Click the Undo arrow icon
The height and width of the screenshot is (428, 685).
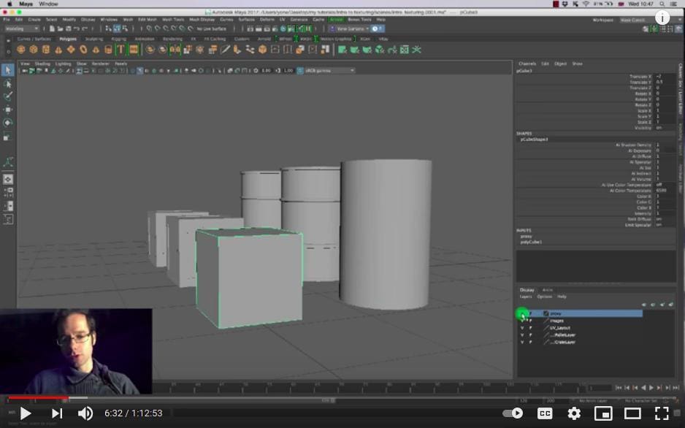tap(77, 28)
